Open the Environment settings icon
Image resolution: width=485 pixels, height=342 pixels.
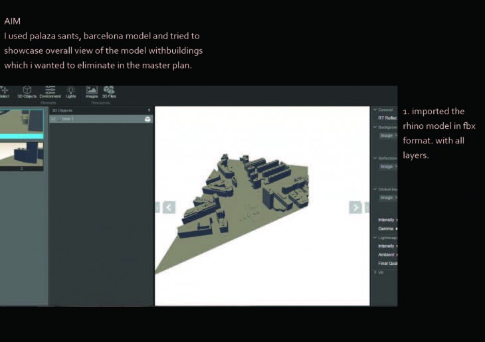point(50,90)
